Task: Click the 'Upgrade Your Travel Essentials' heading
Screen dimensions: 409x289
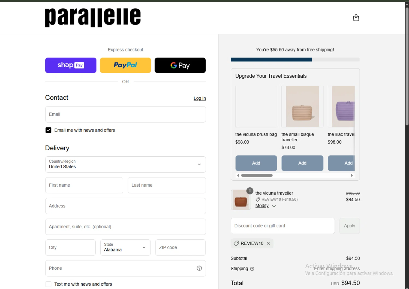Action: pyautogui.click(x=271, y=76)
